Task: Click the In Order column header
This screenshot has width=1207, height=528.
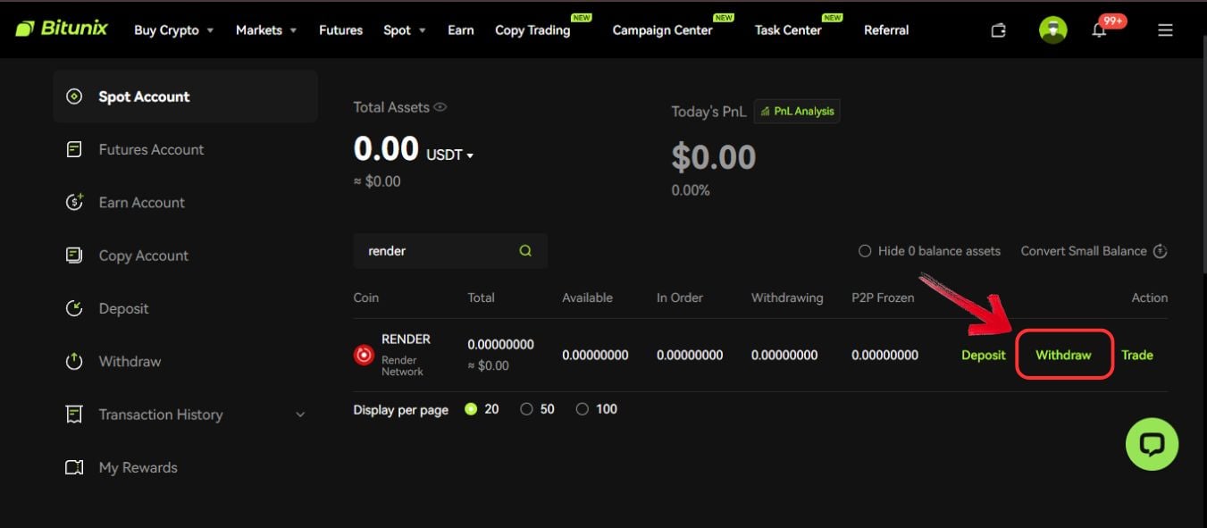Action: point(680,298)
